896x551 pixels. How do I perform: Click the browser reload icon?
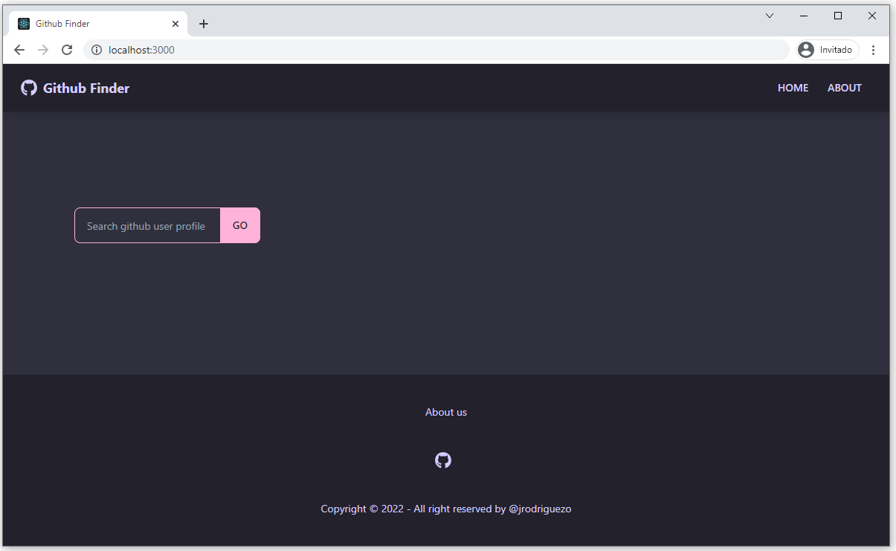[x=67, y=50]
